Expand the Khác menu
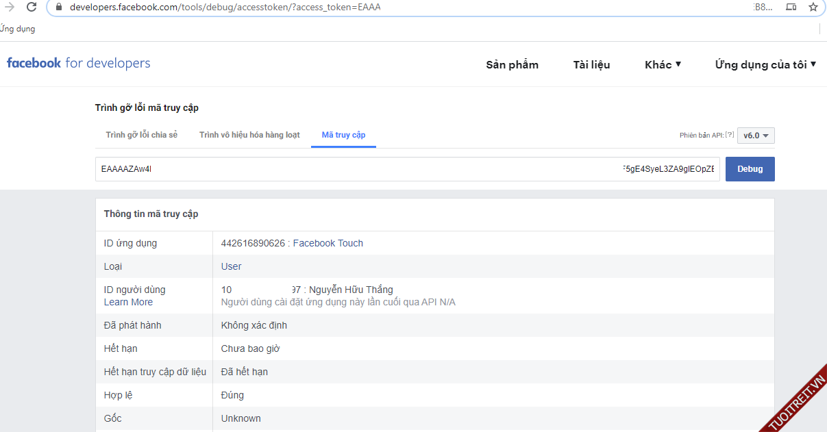Image resolution: width=827 pixels, height=432 pixels. pos(663,65)
